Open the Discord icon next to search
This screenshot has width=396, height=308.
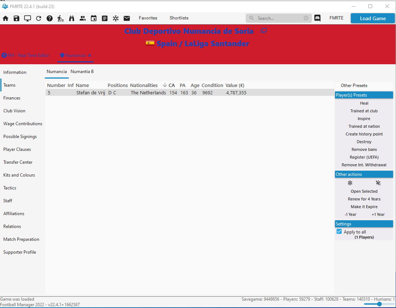point(317,18)
